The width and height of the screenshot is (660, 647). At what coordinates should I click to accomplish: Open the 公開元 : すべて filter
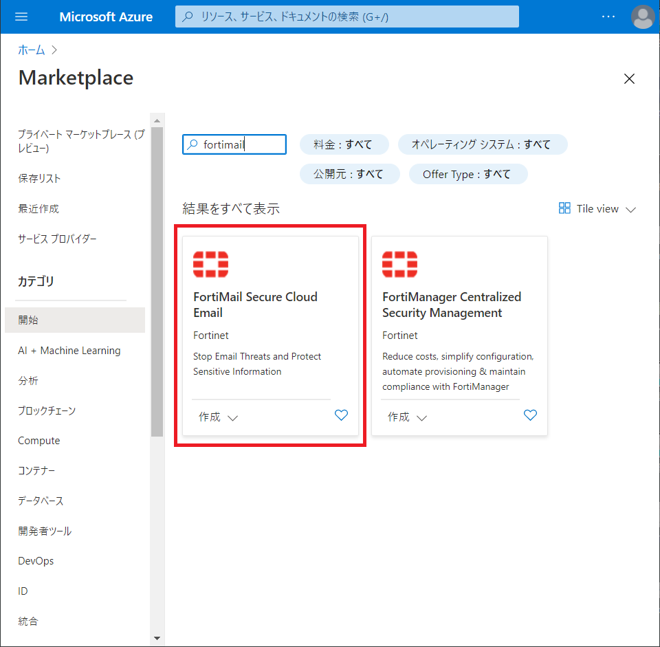349,174
